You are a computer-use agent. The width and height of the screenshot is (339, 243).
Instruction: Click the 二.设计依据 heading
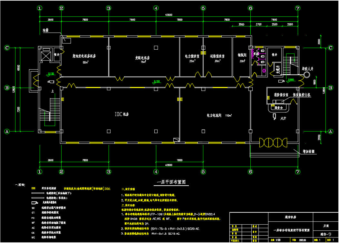128,189
